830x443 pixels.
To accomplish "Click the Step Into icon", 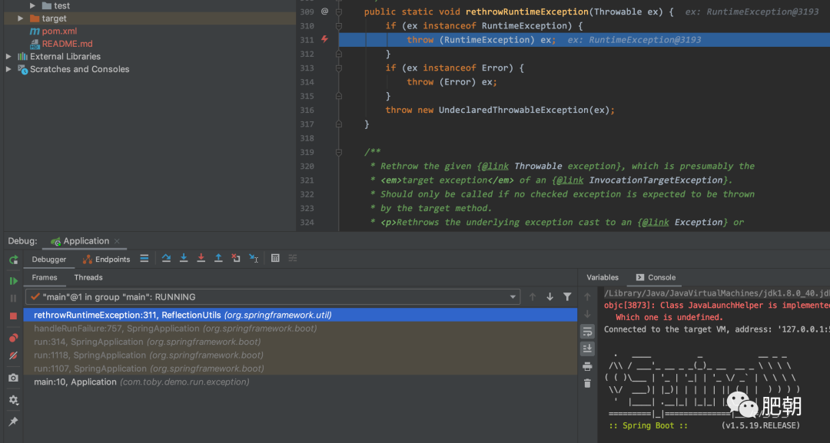I will pos(184,259).
